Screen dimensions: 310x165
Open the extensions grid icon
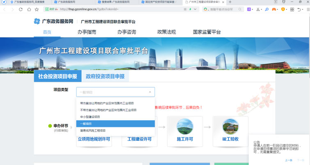[x=292, y=9]
